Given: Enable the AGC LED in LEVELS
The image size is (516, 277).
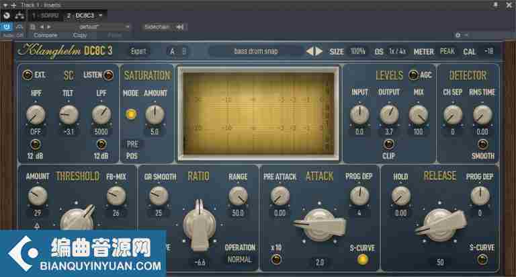Looking at the screenshot, I should pyautogui.click(x=413, y=75).
